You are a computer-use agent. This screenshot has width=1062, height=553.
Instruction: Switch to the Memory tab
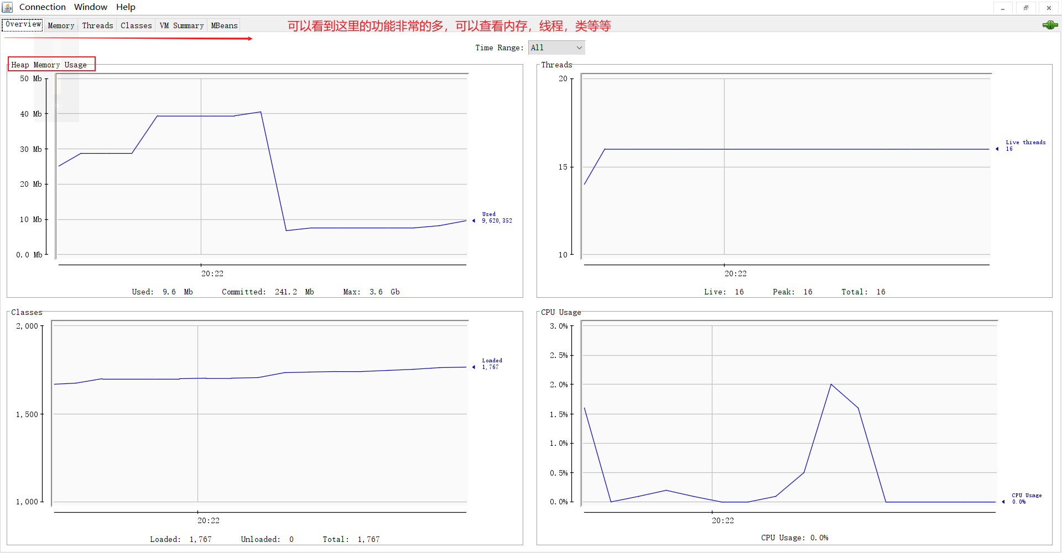click(x=61, y=25)
